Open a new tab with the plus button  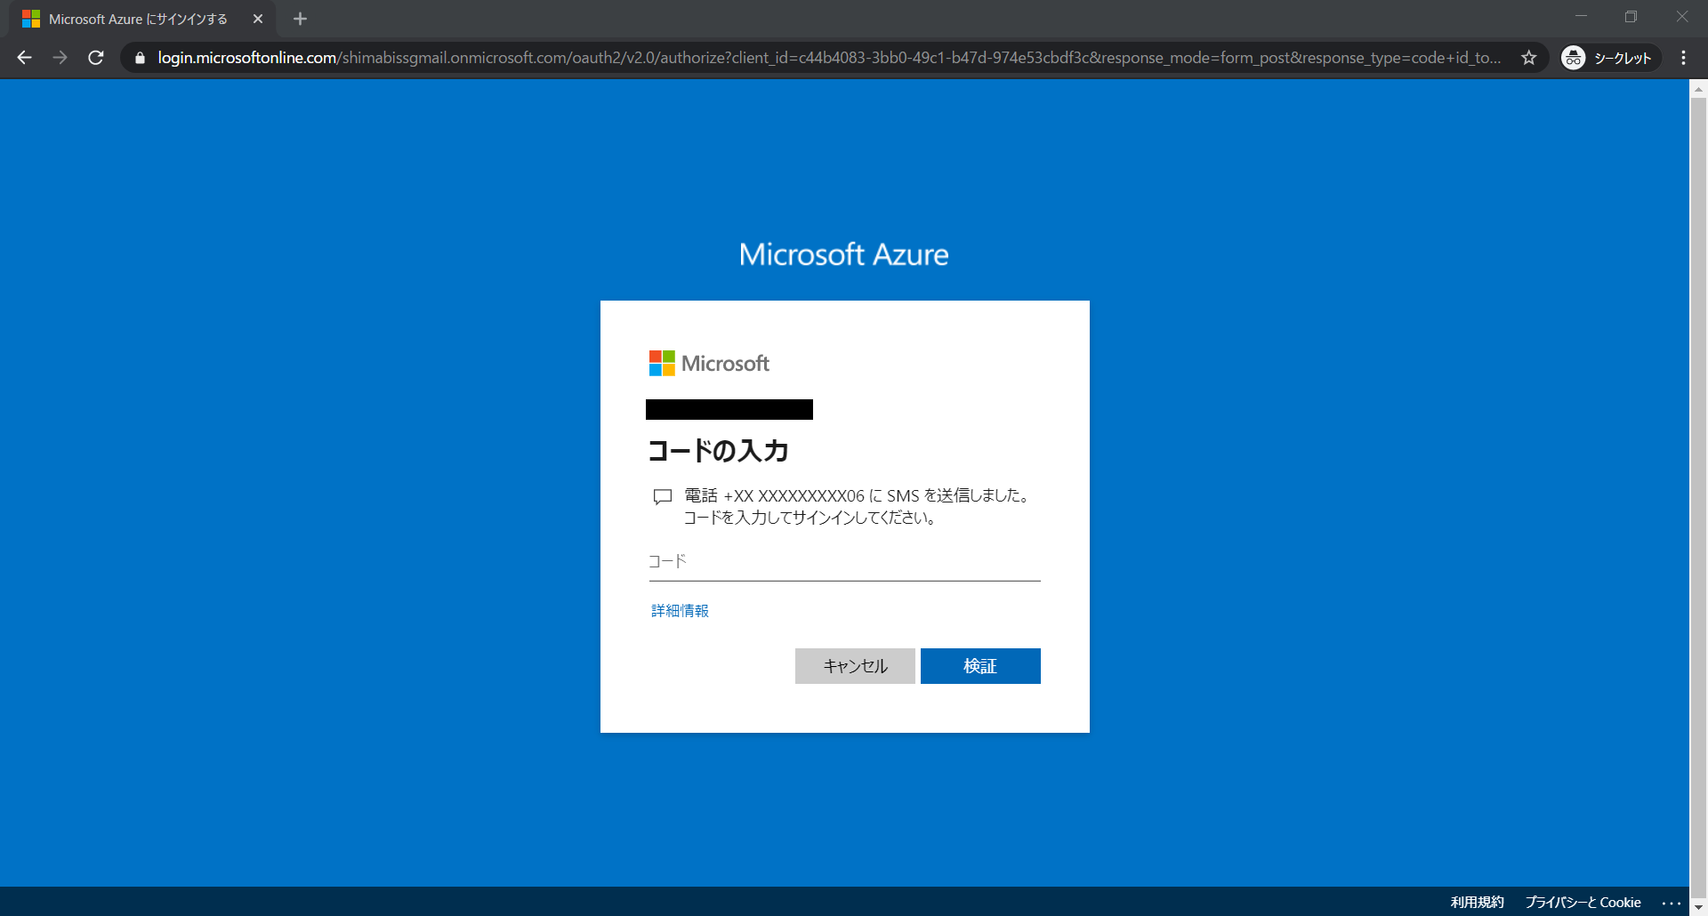300,19
